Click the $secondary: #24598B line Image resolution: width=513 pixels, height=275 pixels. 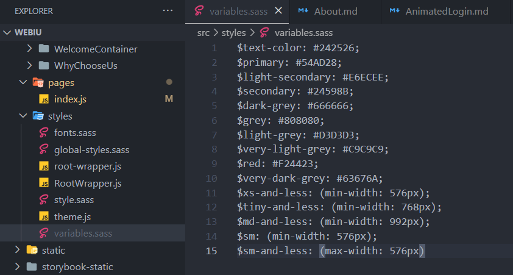[295, 91]
